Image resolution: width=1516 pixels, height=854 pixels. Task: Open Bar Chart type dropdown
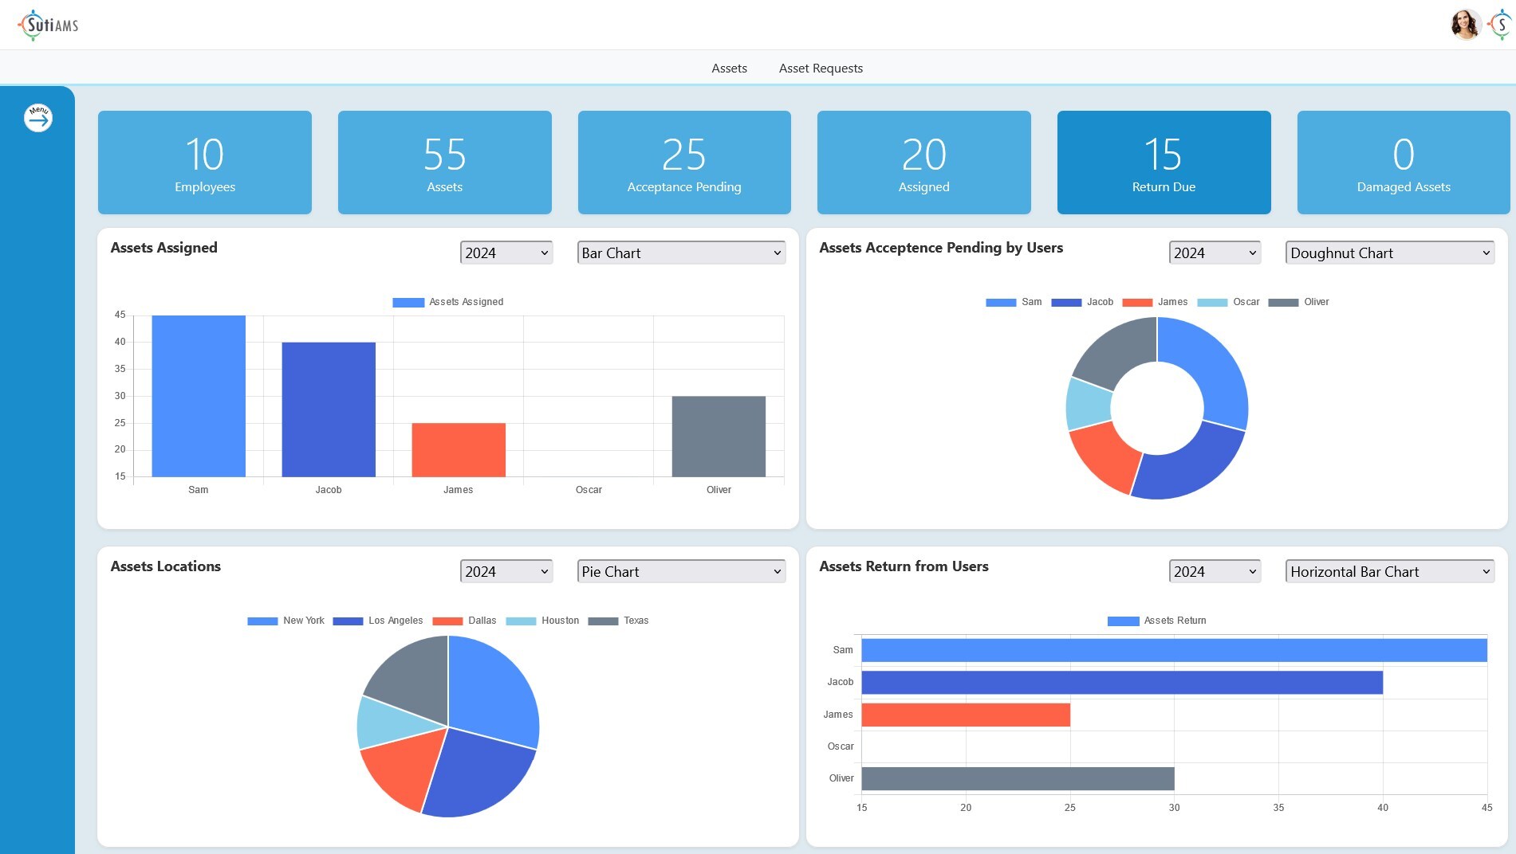[681, 253]
